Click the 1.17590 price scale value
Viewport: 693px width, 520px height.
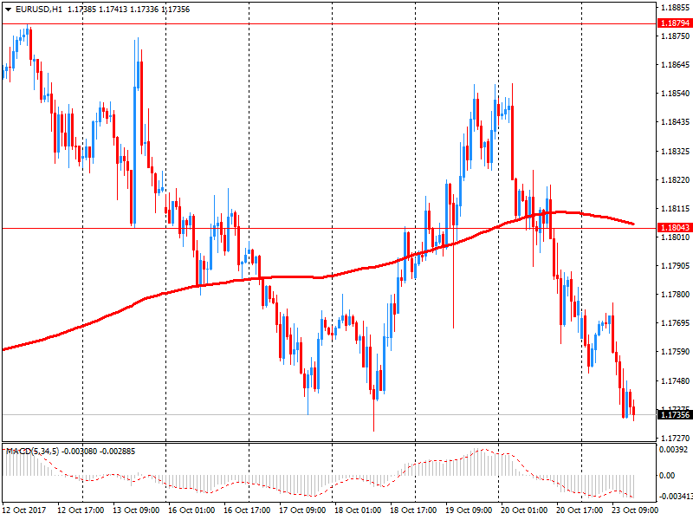tap(675, 352)
